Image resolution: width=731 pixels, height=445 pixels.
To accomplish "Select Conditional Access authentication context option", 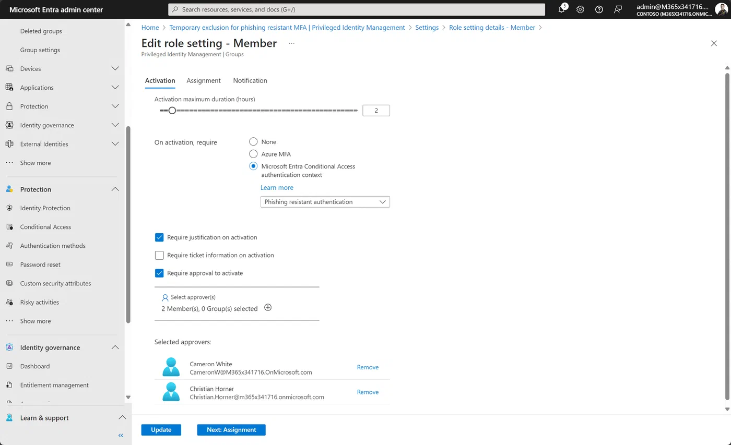I will click(253, 166).
